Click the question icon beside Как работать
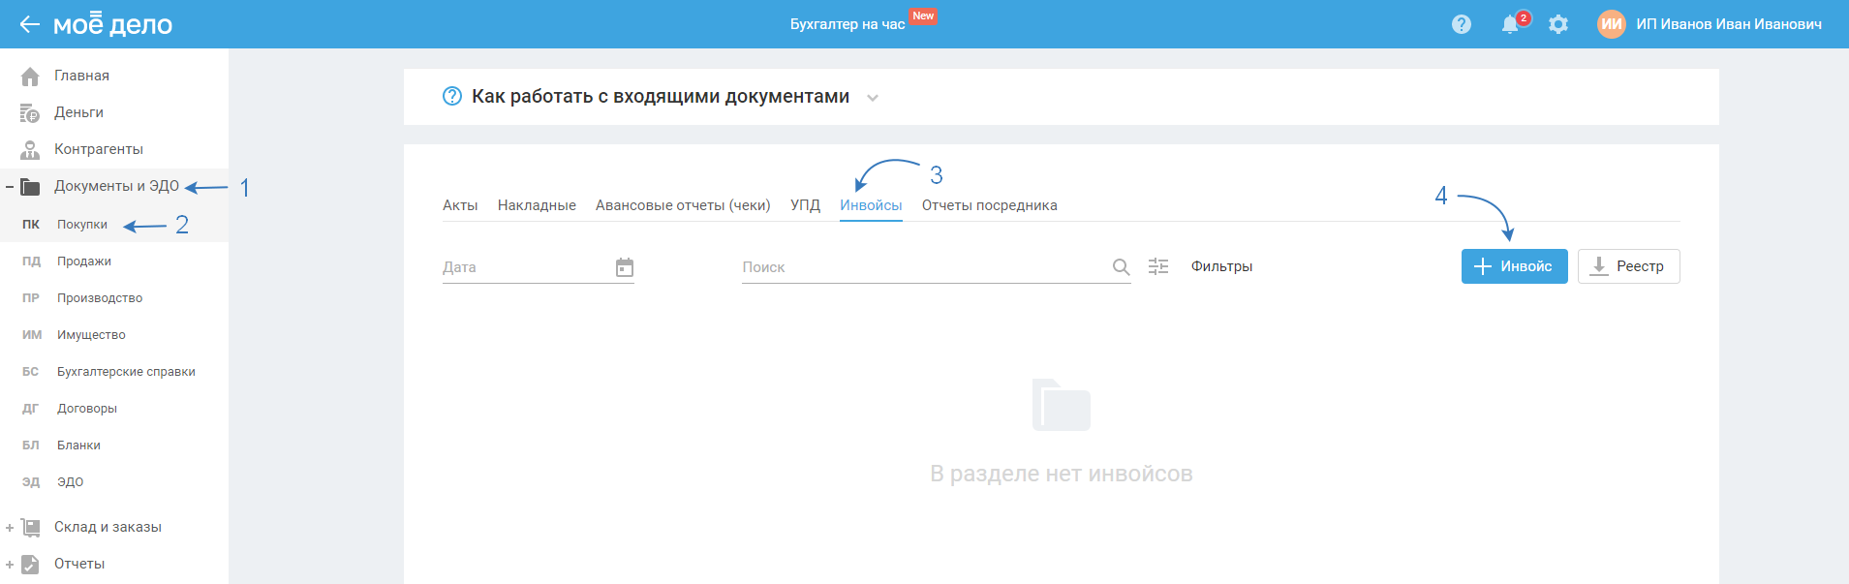Viewport: 1849px width, 584px height. tap(452, 96)
